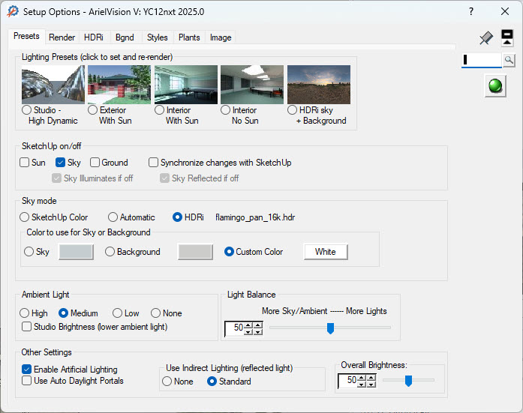Switch to the Styles tab

point(157,37)
